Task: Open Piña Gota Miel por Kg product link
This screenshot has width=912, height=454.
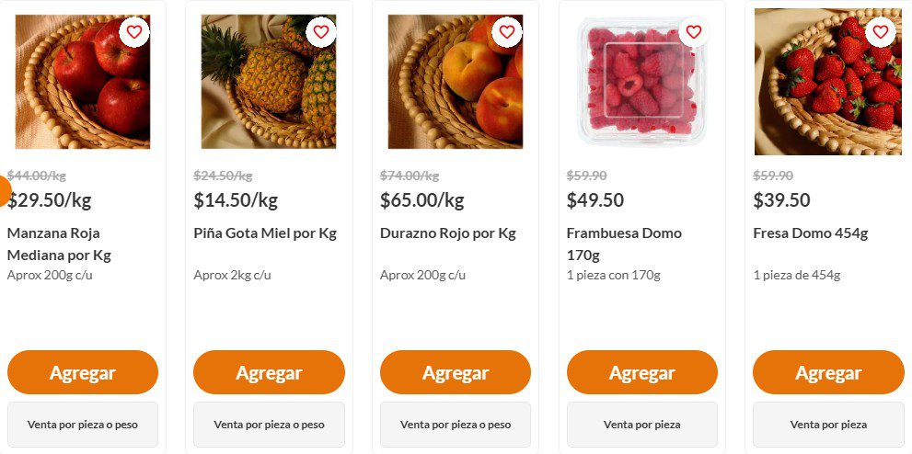Action: pos(265,233)
